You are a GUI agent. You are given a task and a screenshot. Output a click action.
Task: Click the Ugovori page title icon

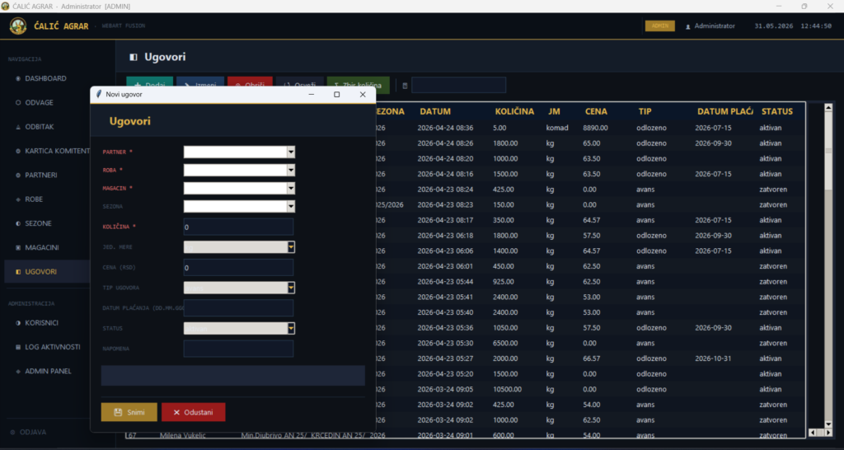(134, 57)
